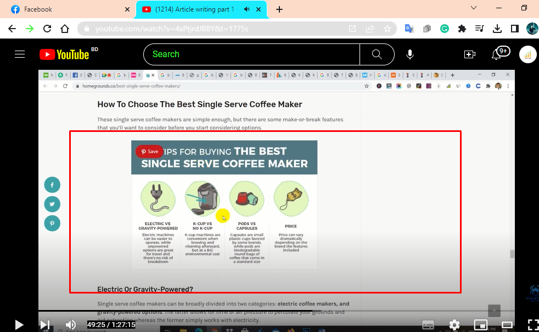Open the YouTube account avatar menu

click(527, 54)
